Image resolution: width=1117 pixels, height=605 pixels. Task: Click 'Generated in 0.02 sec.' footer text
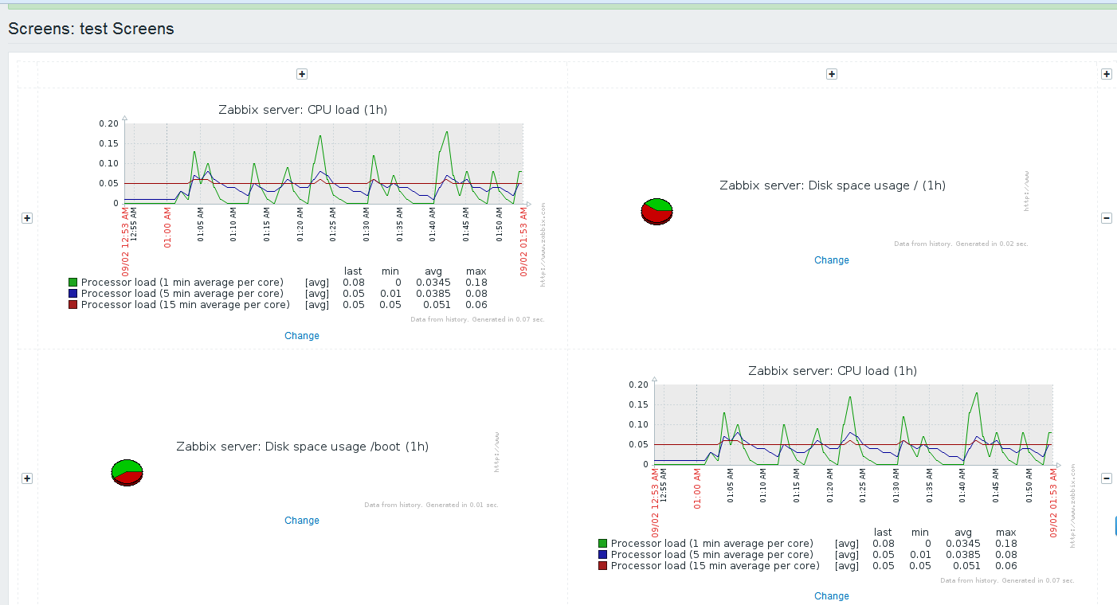click(991, 244)
